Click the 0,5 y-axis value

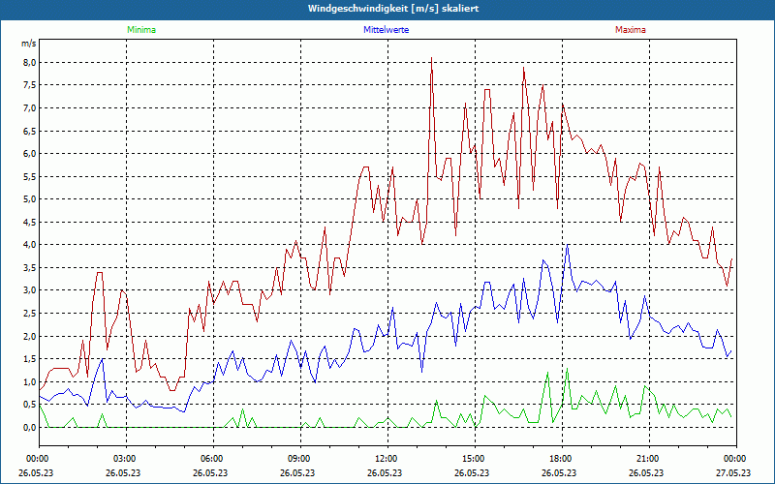30,404
